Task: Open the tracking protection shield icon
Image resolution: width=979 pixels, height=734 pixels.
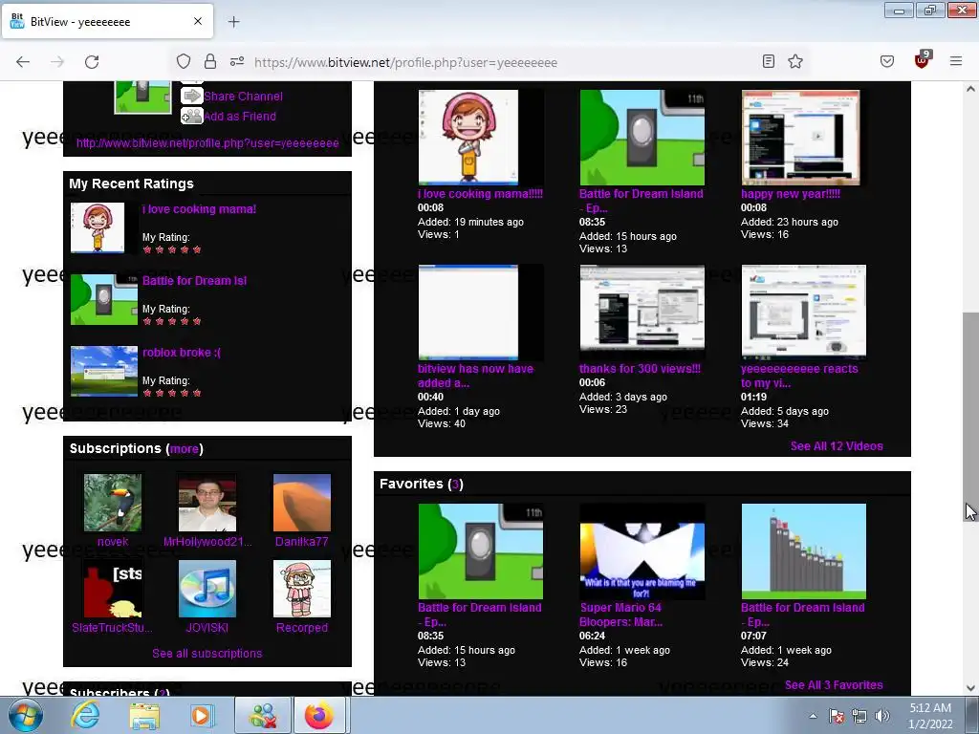Action: tap(183, 61)
